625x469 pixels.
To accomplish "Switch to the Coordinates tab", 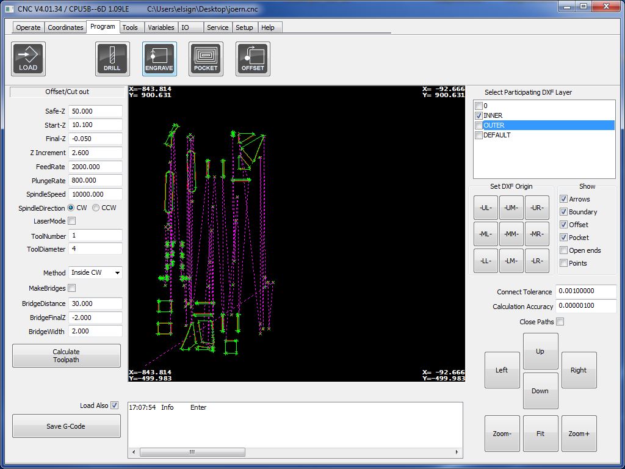I will (65, 27).
